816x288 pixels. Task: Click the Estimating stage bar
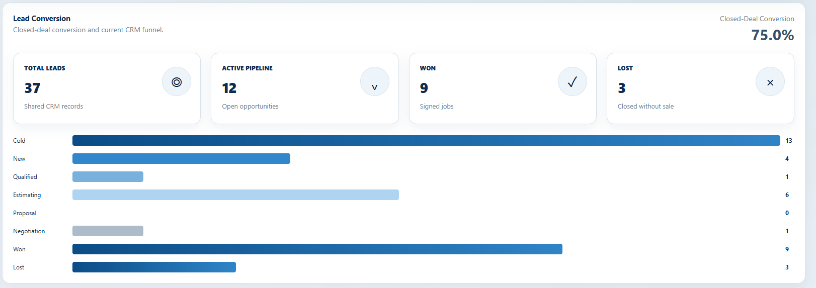click(235, 195)
